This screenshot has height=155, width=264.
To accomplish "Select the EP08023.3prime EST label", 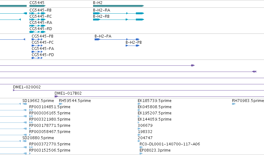I will click(x=155, y=150).
